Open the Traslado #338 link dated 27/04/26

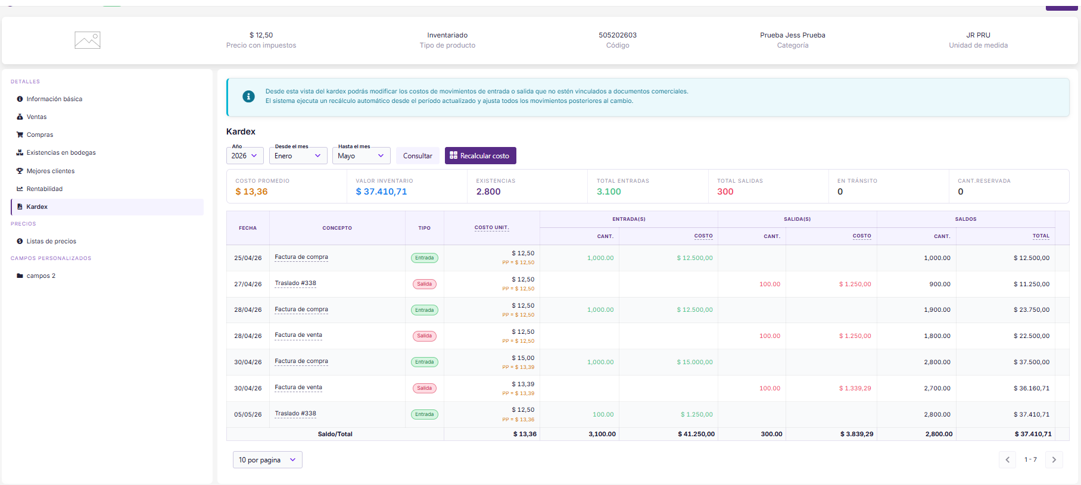[x=295, y=283]
